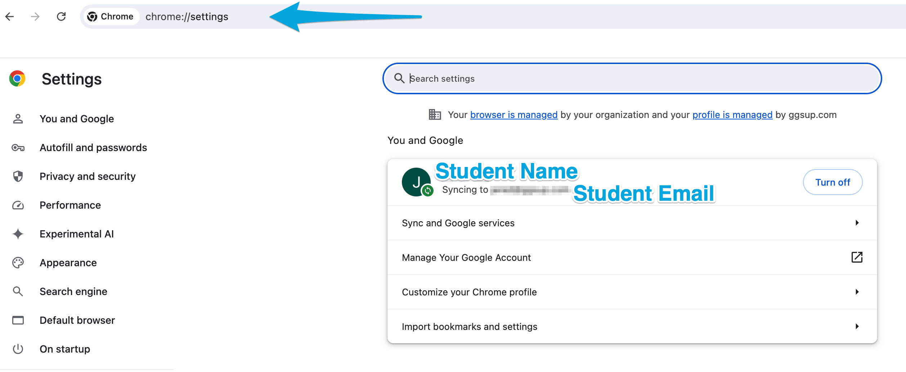
Task: Click the green sync badge on avatar
Action: (427, 190)
